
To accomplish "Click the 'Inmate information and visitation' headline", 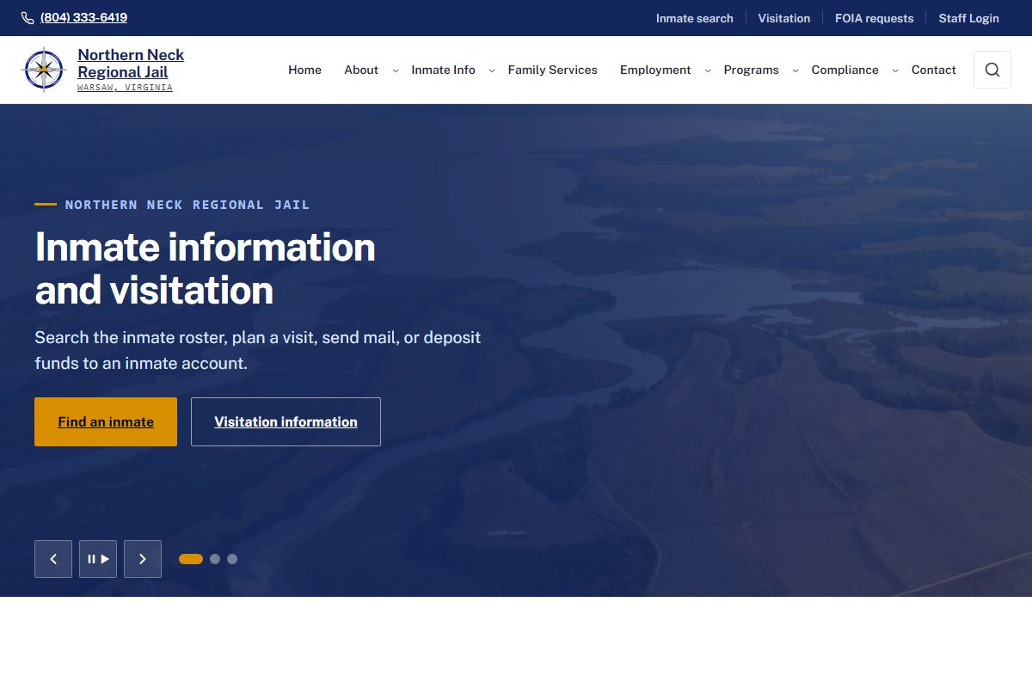I will point(206,268).
